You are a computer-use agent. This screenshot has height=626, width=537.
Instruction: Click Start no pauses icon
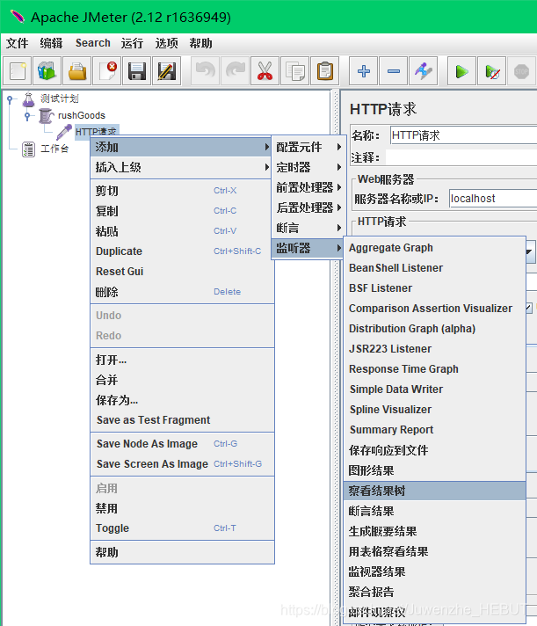point(492,71)
